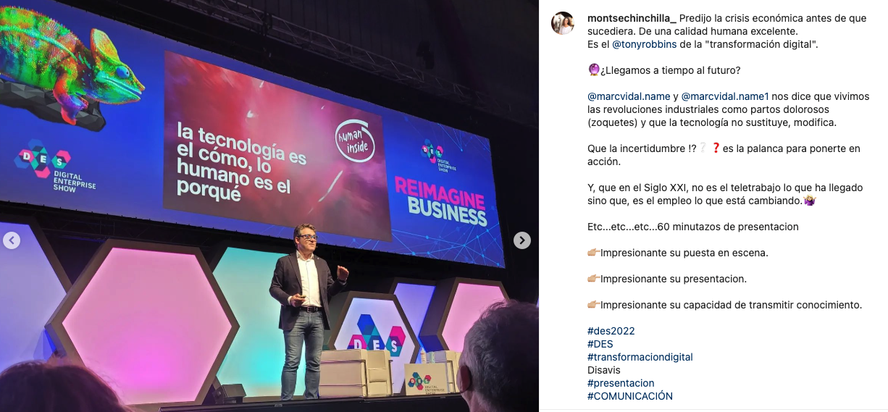The width and height of the screenshot is (888, 412).
Task: Open montsechinchilla_ profile picture avatar
Action: (x=563, y=23)
